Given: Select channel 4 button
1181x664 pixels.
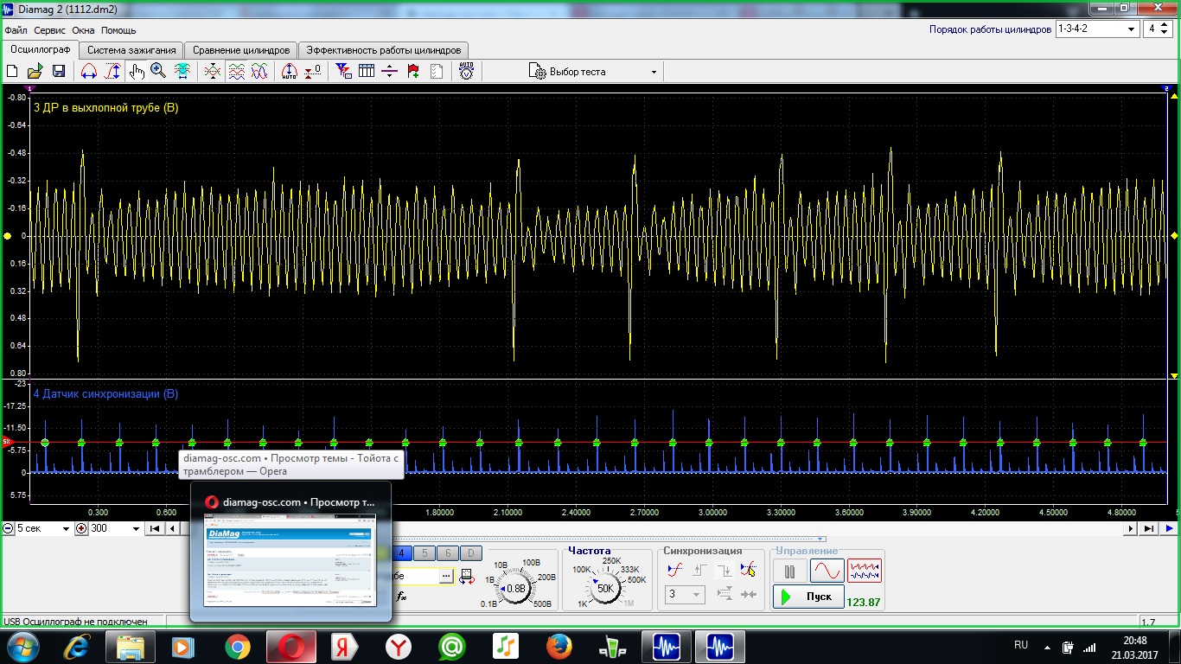Looking at the screenshot, I should [x=401, y=553].
